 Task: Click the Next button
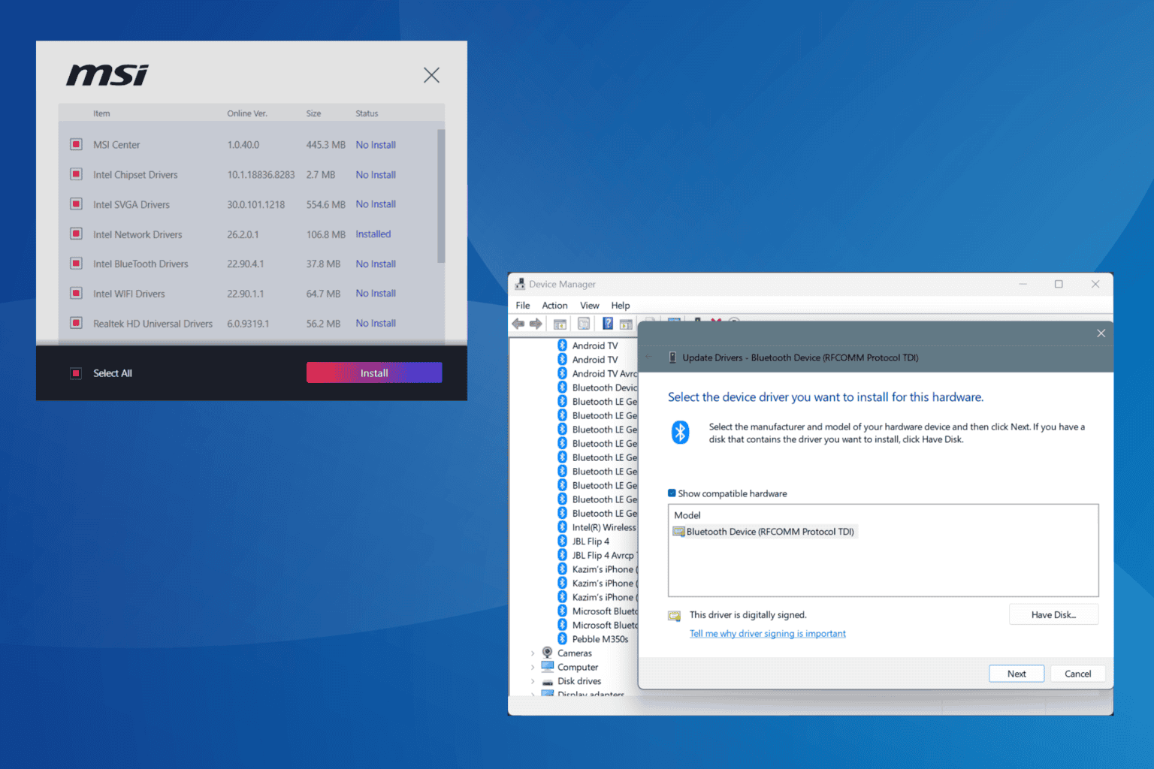1017,674
